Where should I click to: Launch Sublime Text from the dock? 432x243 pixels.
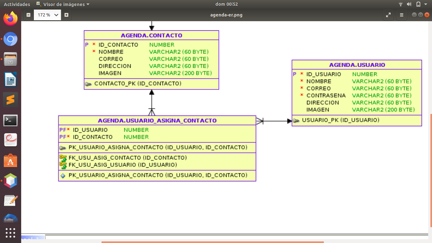point(10,100)
